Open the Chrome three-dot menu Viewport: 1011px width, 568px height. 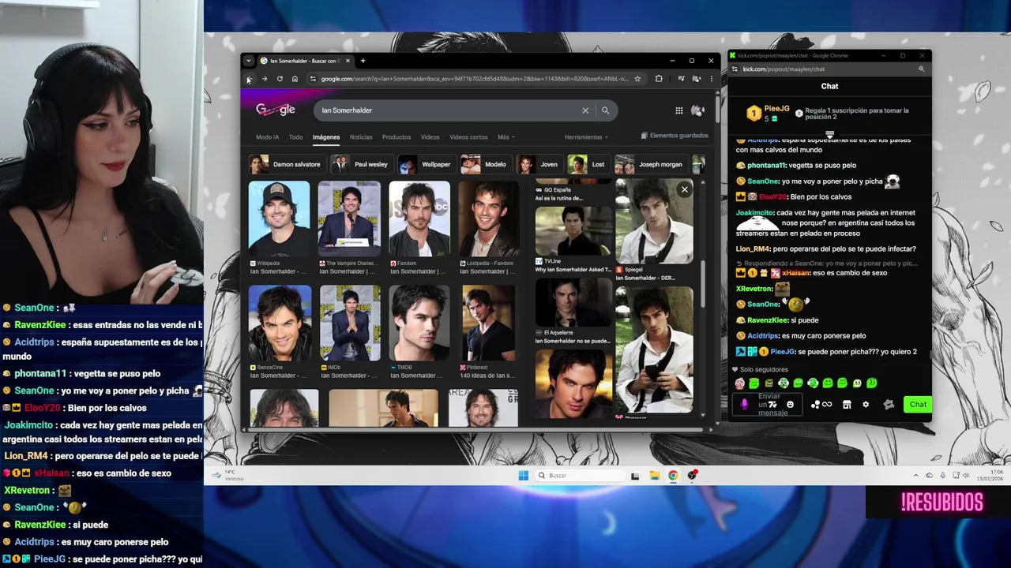[x=711, y=79]
